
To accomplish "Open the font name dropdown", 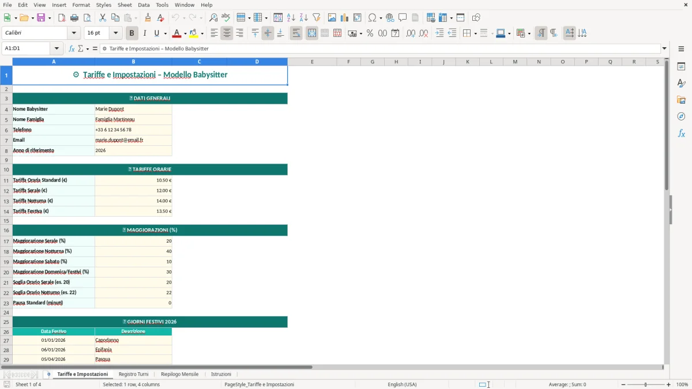I will [73, 33].
